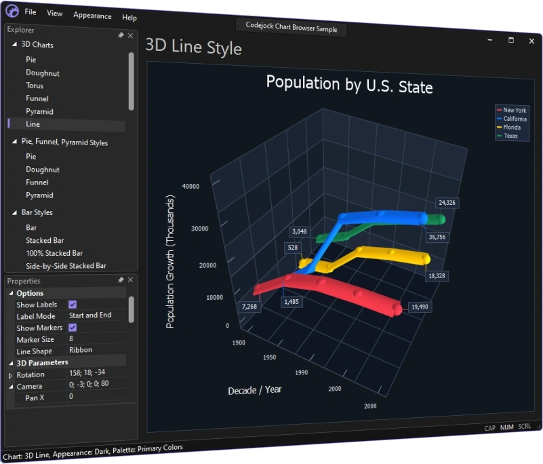Select Side-by-Side Stacked Bar item
Image resolution: width=543 pixels, height=464 pixels.
[x=66, y=266]
